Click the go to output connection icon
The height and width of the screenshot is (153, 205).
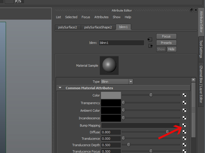pos(151,46)
